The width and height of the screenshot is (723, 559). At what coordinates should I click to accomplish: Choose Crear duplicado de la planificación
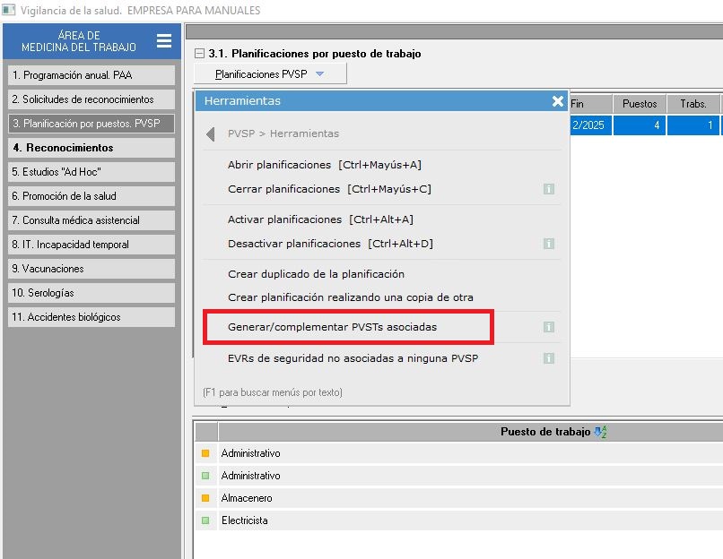[316, 274]
